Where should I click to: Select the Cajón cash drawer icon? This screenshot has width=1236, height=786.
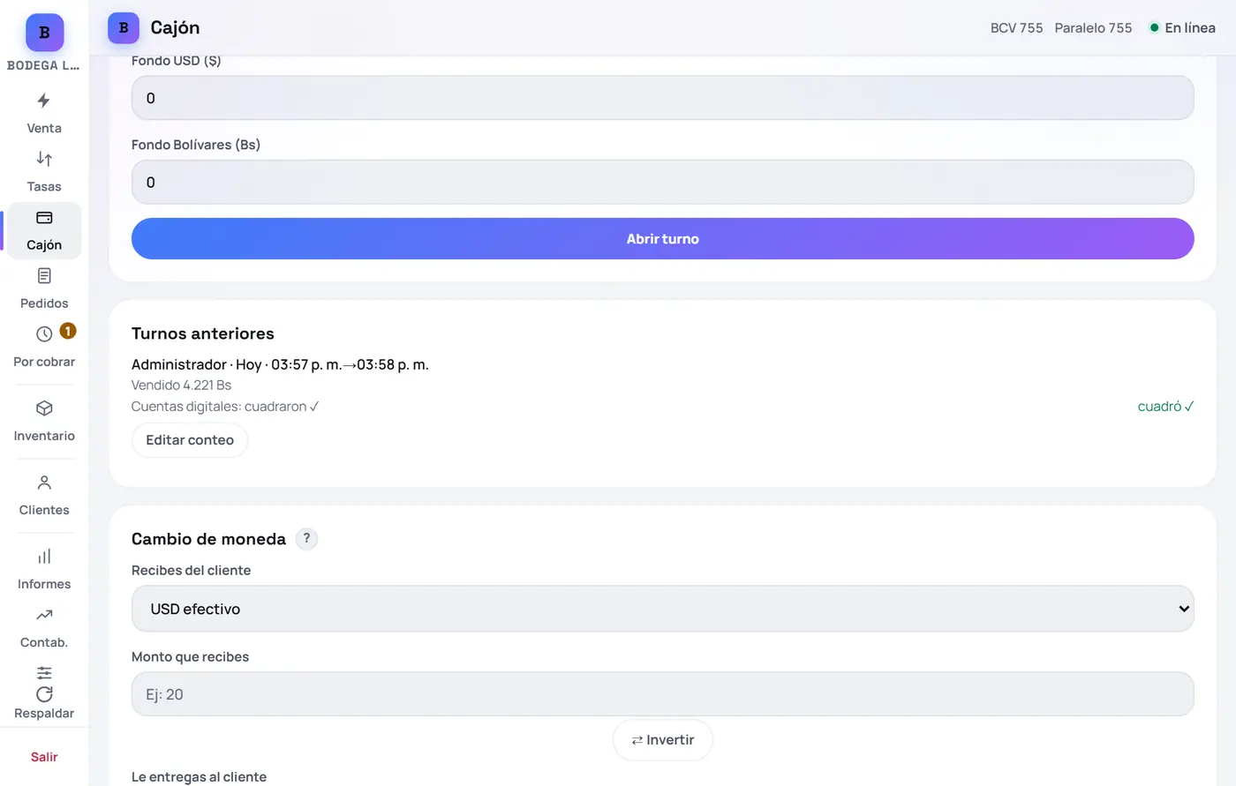point(44,217)
